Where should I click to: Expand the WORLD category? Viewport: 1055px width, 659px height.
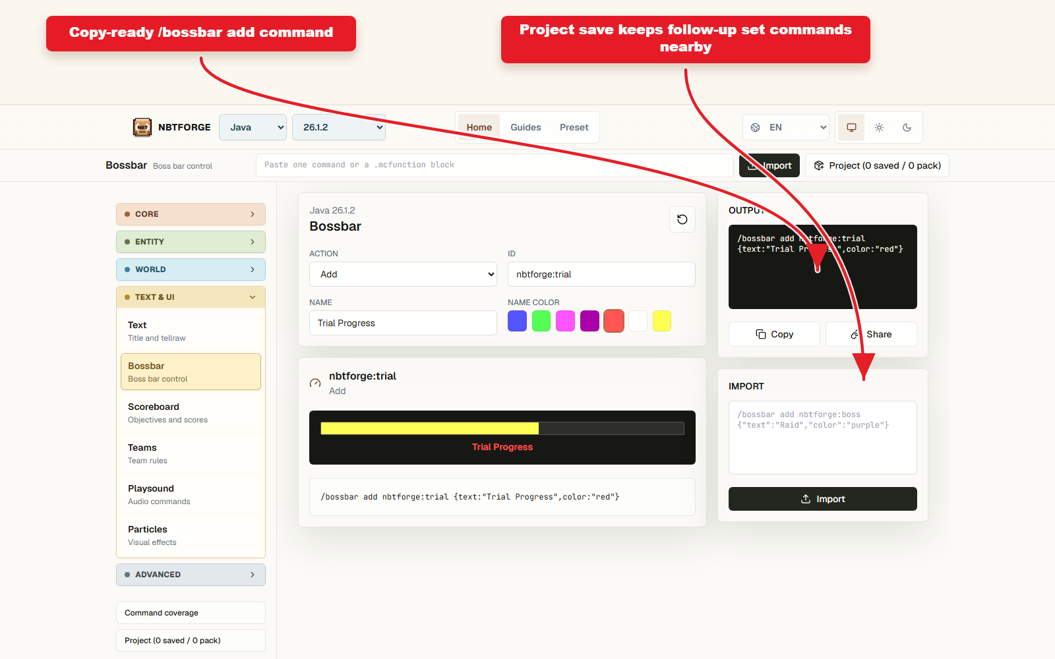(x=191, y=270)
